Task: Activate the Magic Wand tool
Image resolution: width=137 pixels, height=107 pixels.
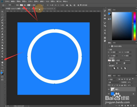Action: click(x=2, y=20)
